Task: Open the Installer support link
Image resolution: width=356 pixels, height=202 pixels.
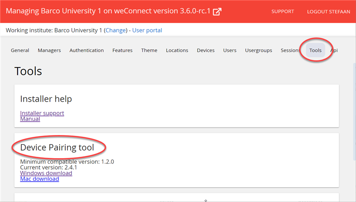Action: tap(42, 113)
